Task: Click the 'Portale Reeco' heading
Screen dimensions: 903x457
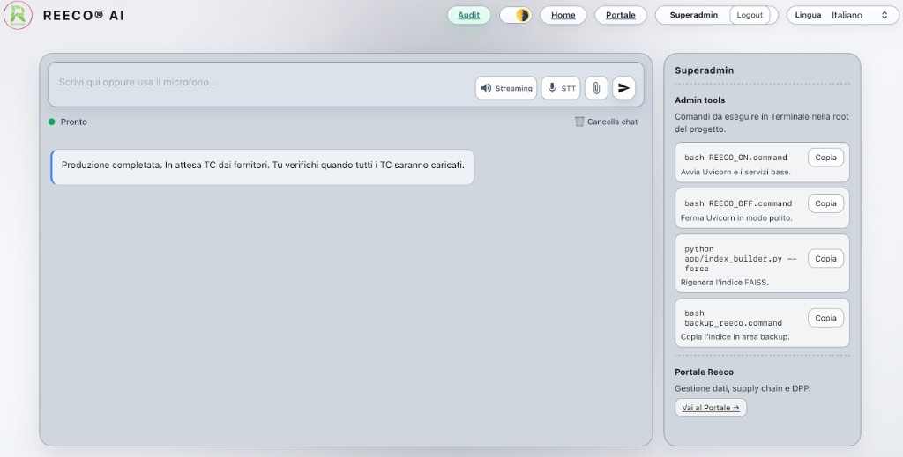Action: [704, 372]
